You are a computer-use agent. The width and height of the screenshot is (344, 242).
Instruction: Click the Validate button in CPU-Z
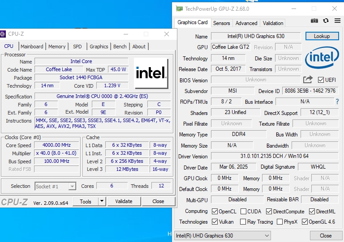tap(124, 201)
